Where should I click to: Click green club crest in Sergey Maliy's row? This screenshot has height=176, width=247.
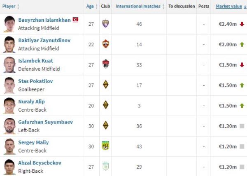(105, 146)
